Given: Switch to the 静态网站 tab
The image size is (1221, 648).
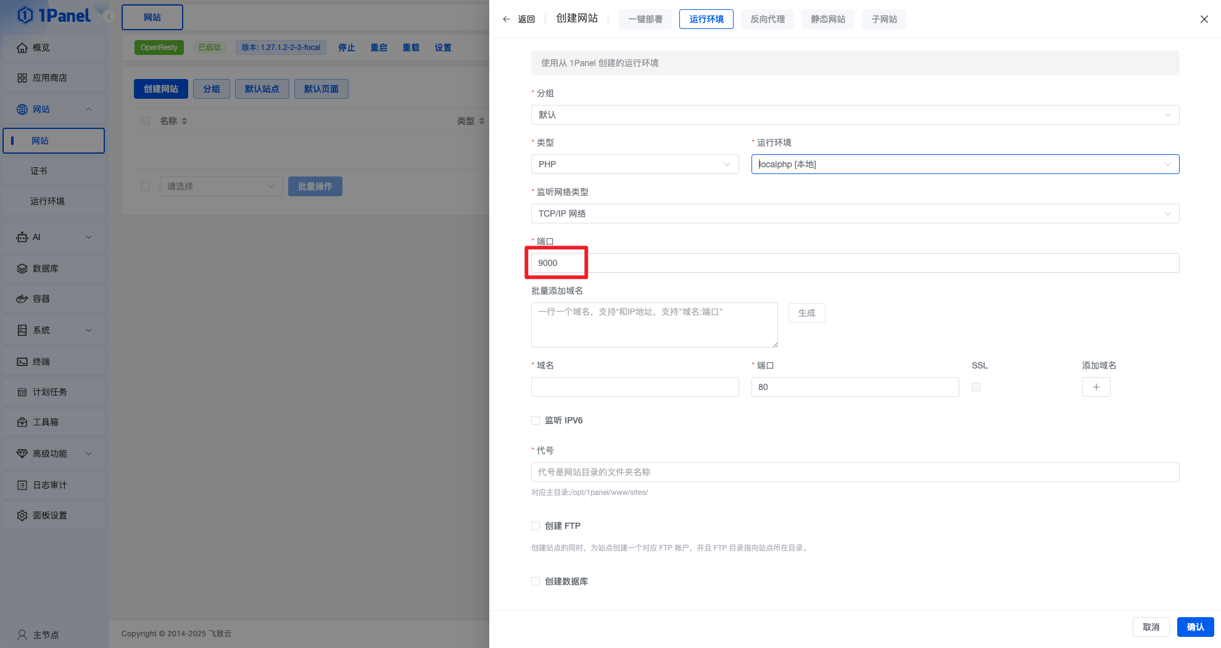Looking at the screenshot, I should tap(827, 19).
